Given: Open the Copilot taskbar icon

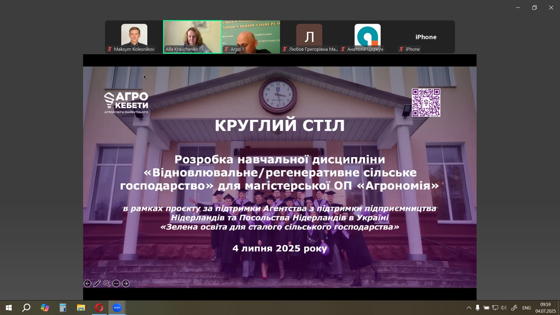Looking at the screenshot, I should [x=45, y=308].
